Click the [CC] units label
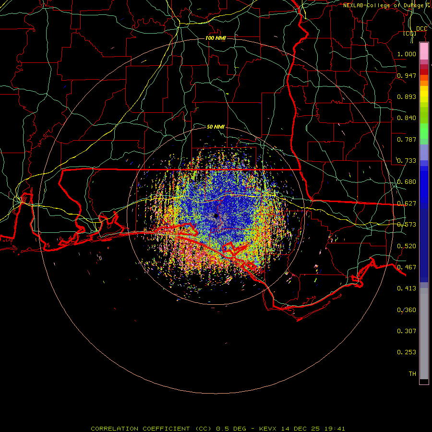 pyautogui.click(x=410, y=33)
